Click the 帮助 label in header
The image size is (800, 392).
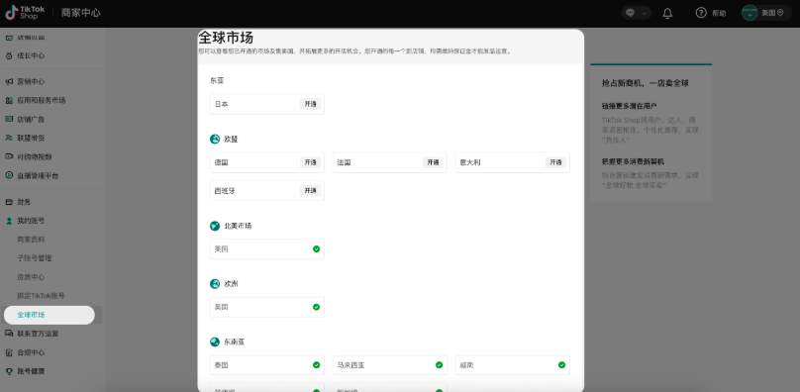click(x=719, y=13)
